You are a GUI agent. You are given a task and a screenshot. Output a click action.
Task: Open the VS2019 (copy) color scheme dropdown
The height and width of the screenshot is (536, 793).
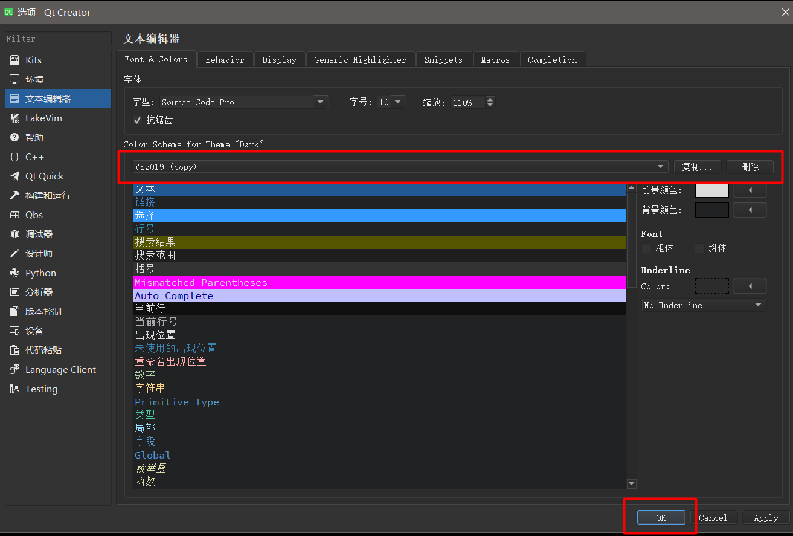pos(400,167)
